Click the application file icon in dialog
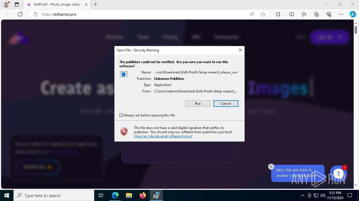This screenshot has width=359, height=201. (x=124, y=75)
